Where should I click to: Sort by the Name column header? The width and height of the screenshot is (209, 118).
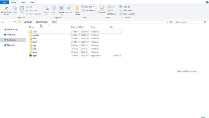click(32, 27)
